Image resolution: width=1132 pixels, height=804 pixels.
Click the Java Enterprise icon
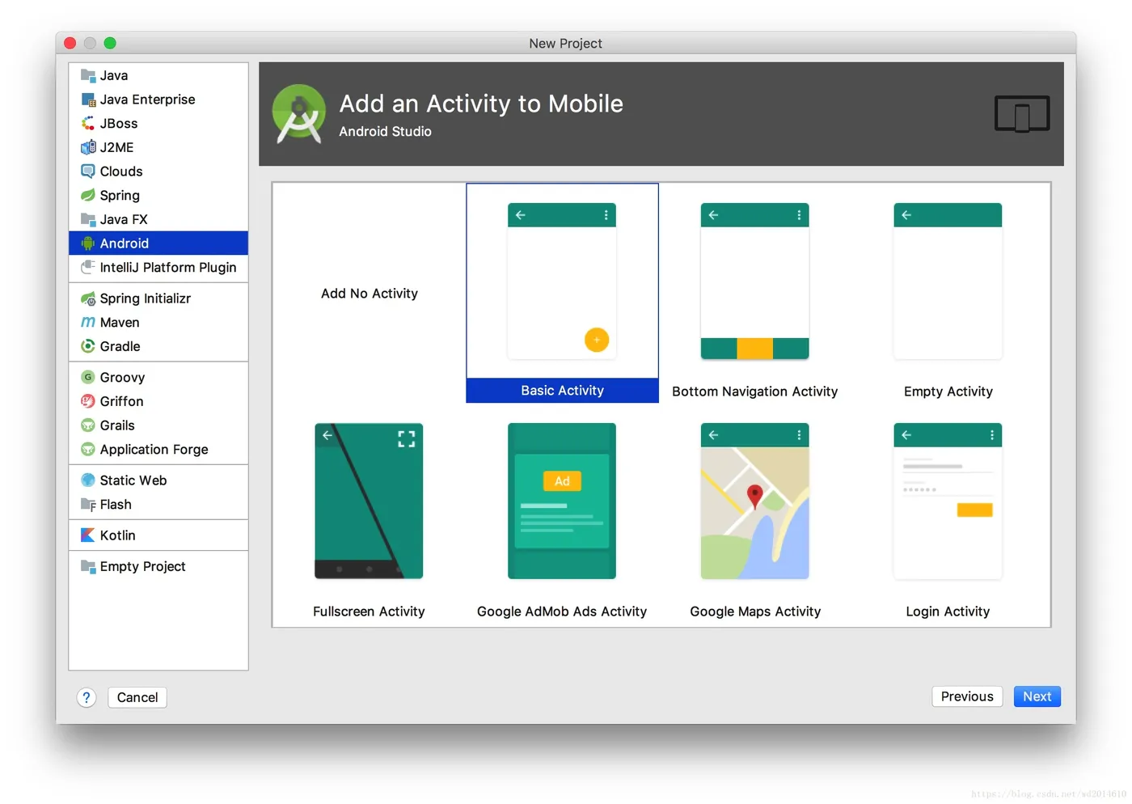88,99
